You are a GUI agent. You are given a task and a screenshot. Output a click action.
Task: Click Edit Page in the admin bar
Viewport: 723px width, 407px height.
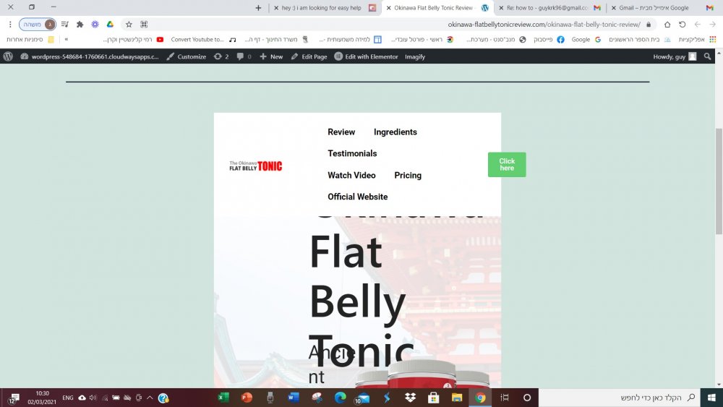tap(309, 56)
